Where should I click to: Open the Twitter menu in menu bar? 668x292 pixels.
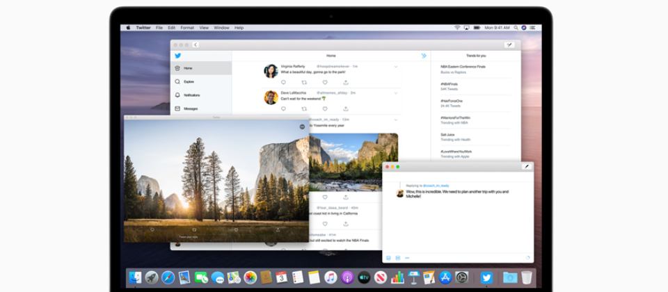(x=143, y=28)
